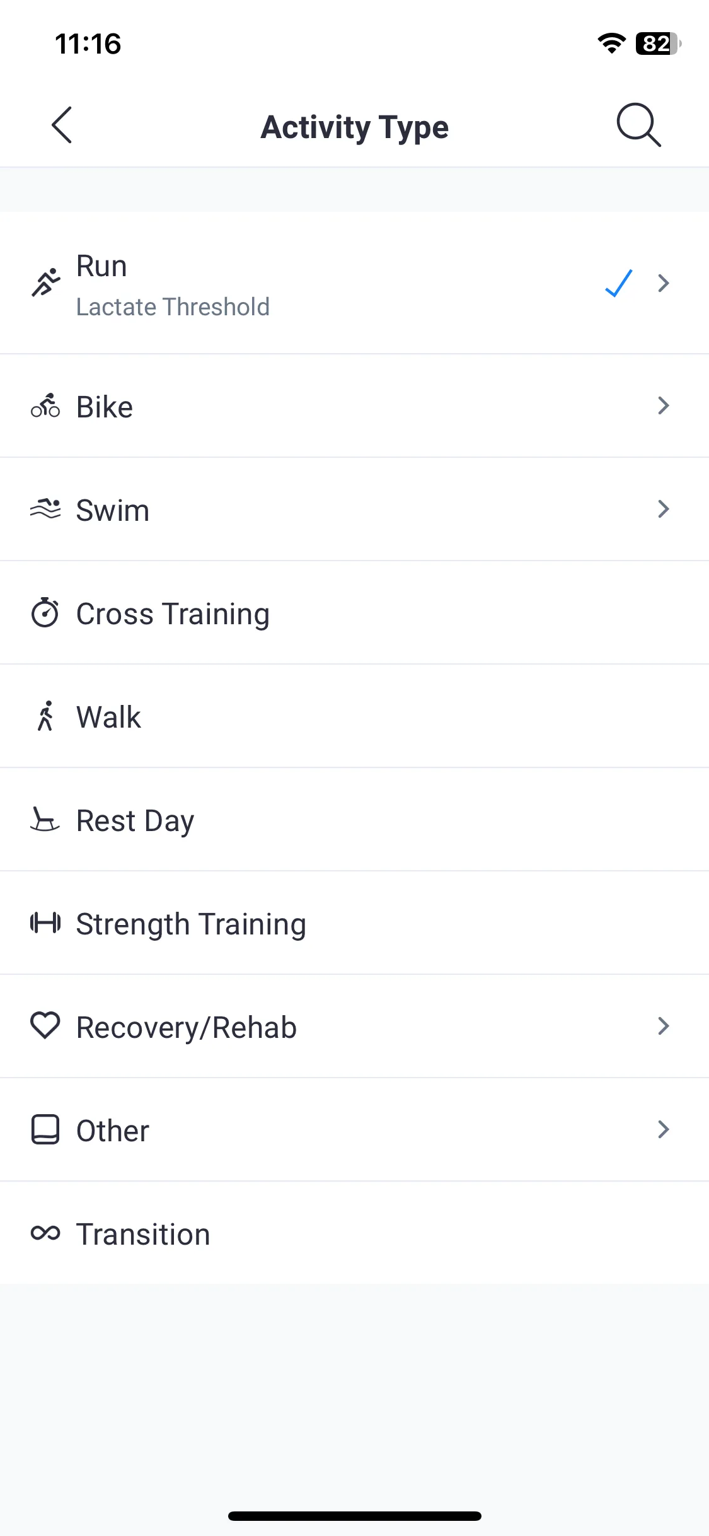Expand Run subtypes with its chevron
The image size is (709, 1536).
pos(663,283)
